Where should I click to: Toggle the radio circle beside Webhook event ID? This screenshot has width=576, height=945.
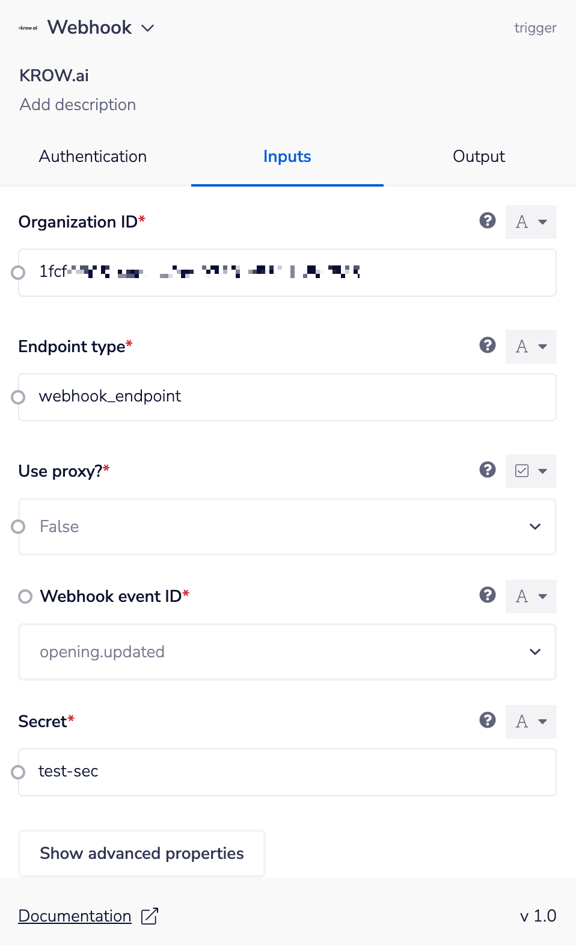point(25,596)
